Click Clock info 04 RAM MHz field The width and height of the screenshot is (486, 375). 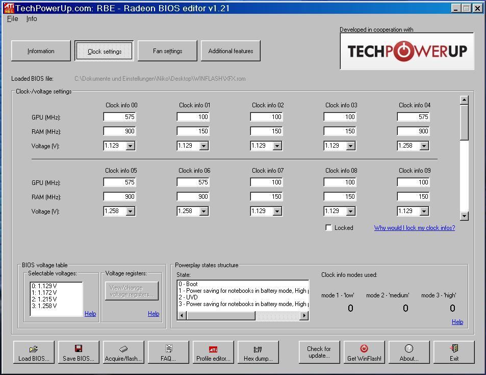tap(414, 131)
